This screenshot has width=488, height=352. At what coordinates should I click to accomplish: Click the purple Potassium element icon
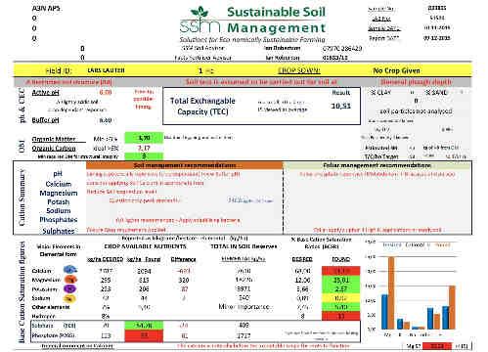70,288
